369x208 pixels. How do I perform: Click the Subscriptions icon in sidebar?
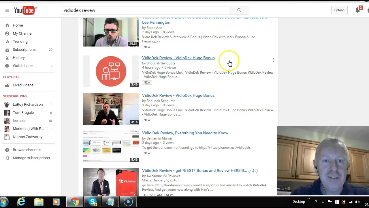pyautogui.click(x=7, y=50)
